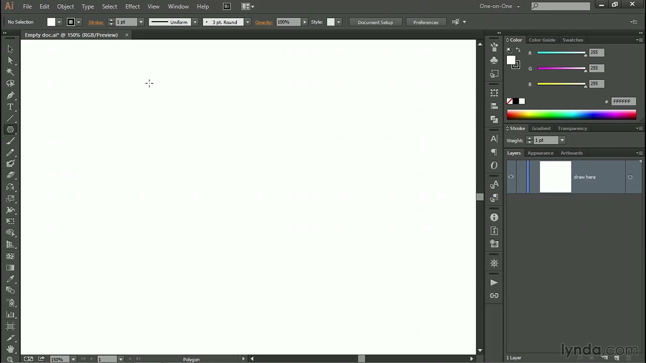Image resolution: width=646 pixels, height=363 pixels.
Task: Click the 'draw here' layer target circle
Action: tap(630, 177)
